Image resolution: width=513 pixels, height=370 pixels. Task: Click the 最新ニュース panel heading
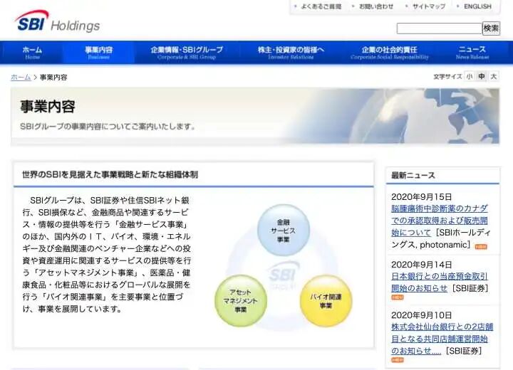(413, 176)
